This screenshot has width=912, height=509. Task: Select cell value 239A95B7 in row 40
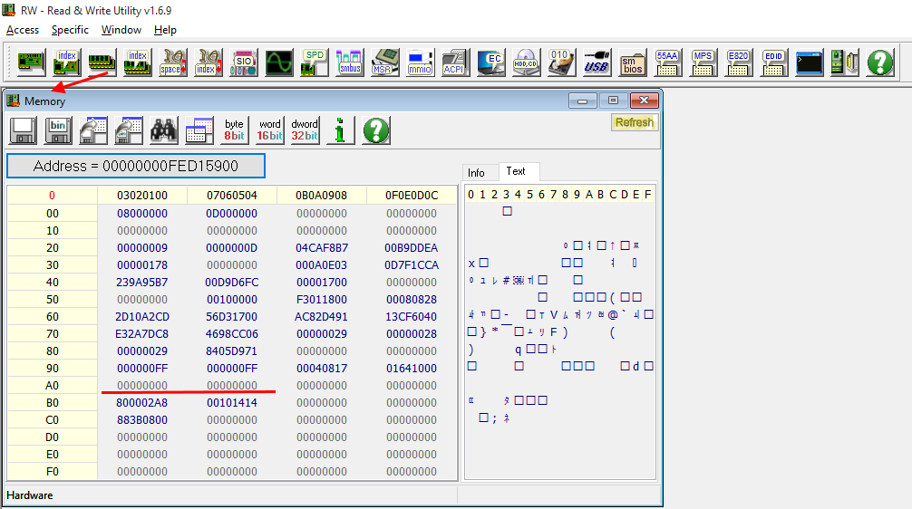[142, 282]
